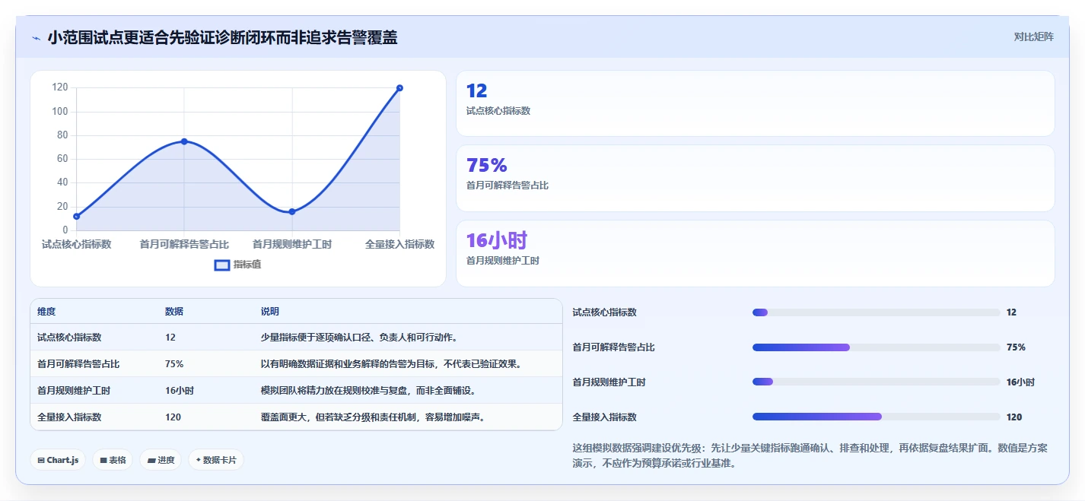This screenshot has height=501, width=1085.
Task: Click the 全量接入指标数 cell in the table
Action: pos(69,417)
